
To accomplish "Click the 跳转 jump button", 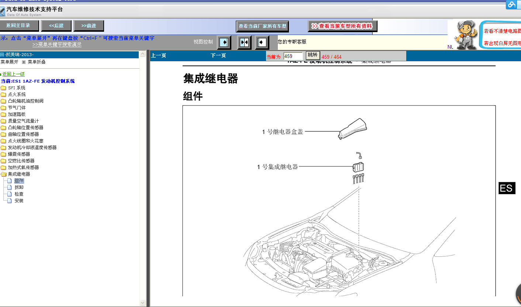I will pyautogui.click(x=313, y=55).
